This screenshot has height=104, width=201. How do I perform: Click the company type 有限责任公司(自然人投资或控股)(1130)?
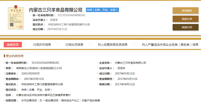coord(39,68)
